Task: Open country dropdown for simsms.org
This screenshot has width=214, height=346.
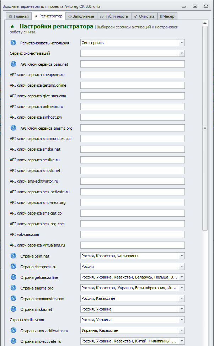Action: click(x=182, y=288)
